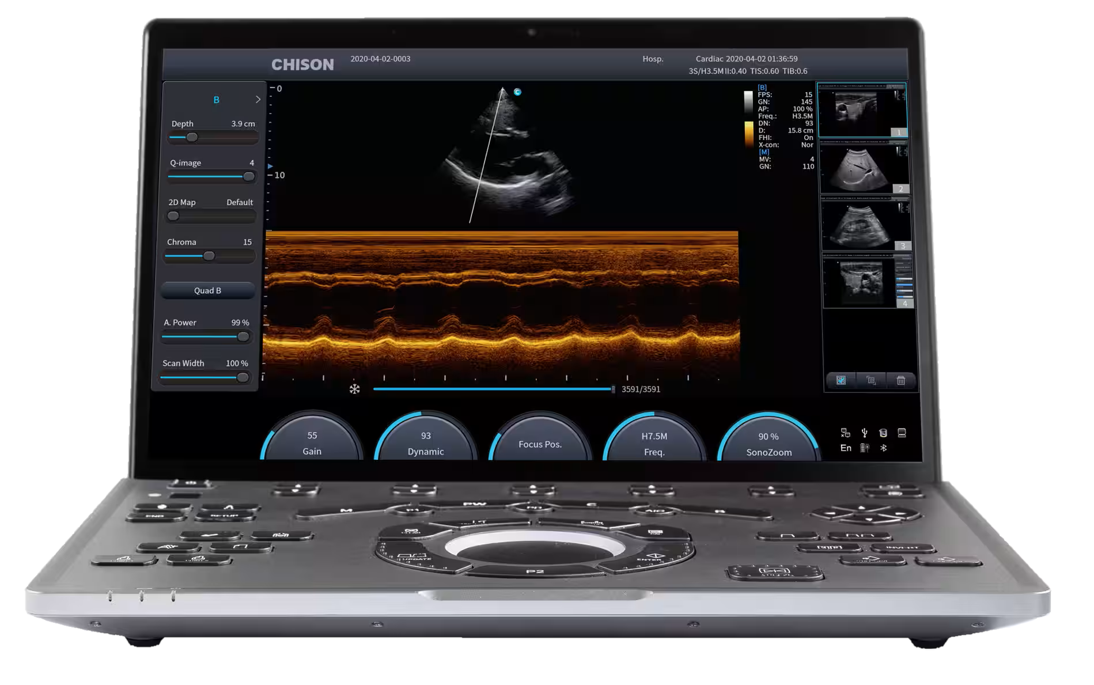This screenshot has height=685, width=1094.
Task: Click the A. Power slider handle
Action: pos(243,336)
